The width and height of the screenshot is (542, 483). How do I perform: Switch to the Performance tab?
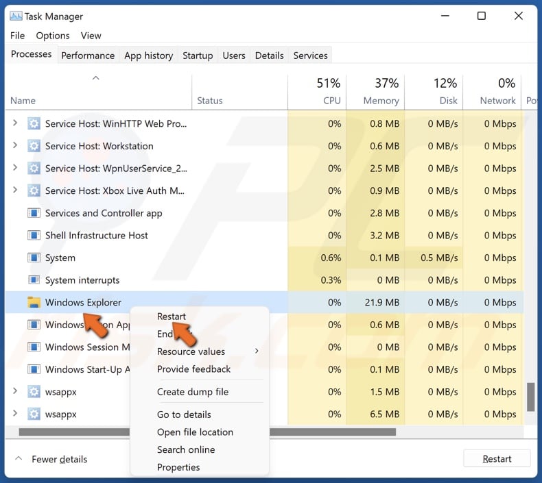tap(88, 55)
